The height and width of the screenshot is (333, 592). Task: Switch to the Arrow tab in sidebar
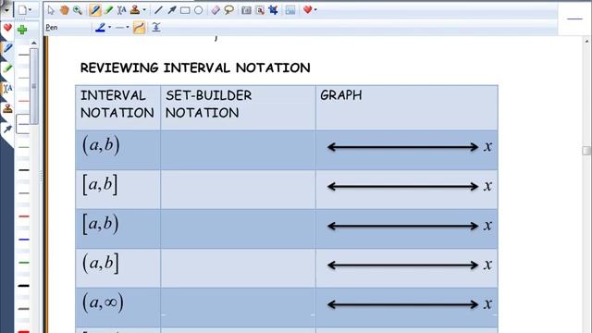pos(7,129)
